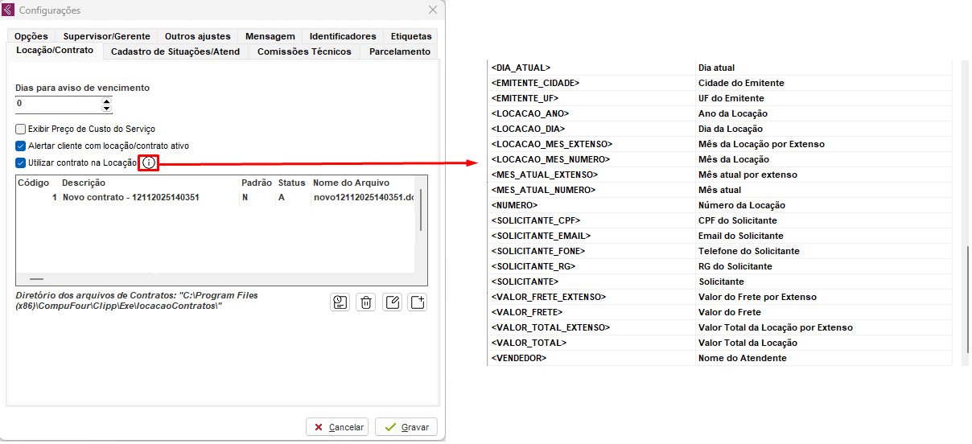This screenshot has width=972, height=444.
Task: Add a new contract with plus icon
Action: point(417,302)
